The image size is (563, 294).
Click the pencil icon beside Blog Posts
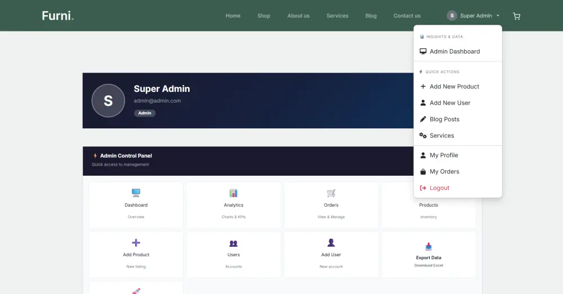point(423,119)
